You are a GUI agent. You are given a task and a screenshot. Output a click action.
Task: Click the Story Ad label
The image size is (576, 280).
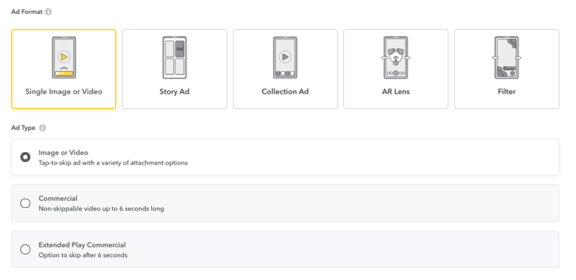click(174, 91)
